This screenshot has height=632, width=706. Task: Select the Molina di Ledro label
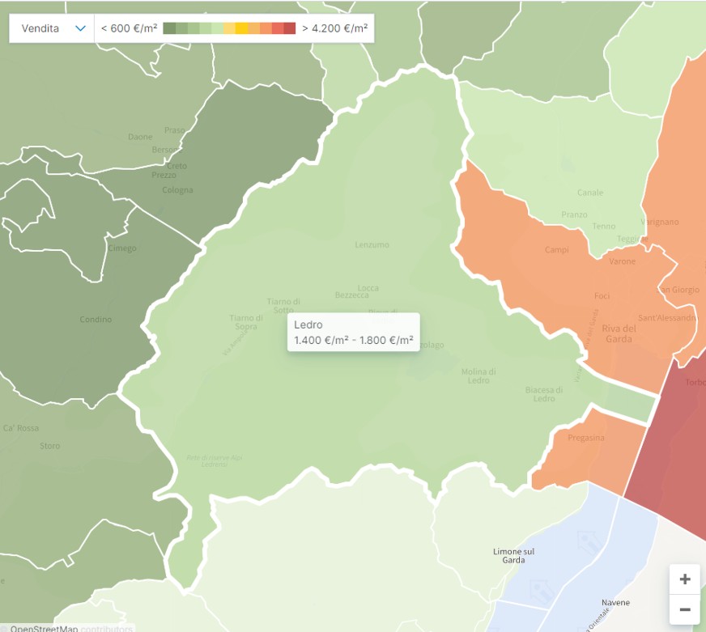[x=478, y=376]
